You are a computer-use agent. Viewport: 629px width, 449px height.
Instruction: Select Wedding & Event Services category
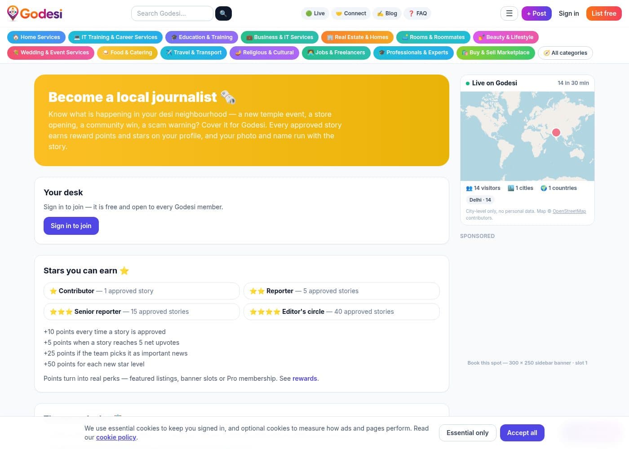coord(51,53)
